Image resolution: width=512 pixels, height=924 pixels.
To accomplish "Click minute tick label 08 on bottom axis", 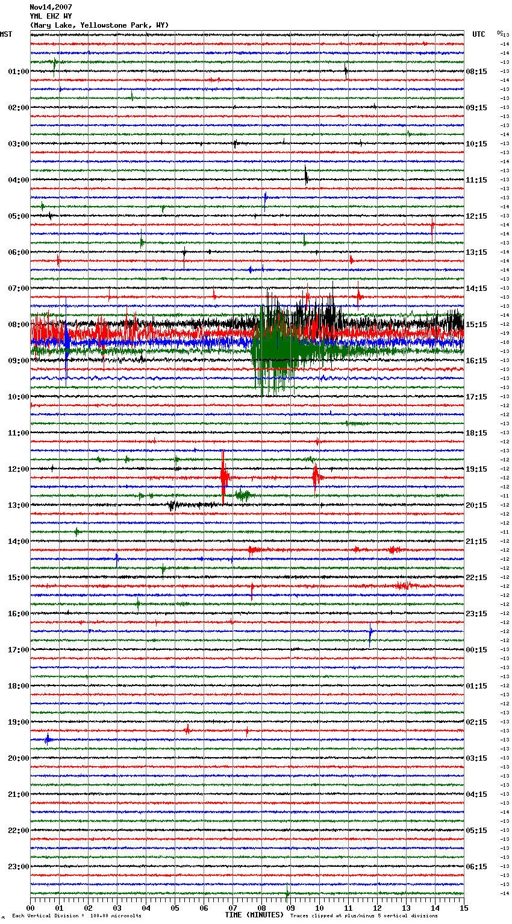I will pos(261,908).
